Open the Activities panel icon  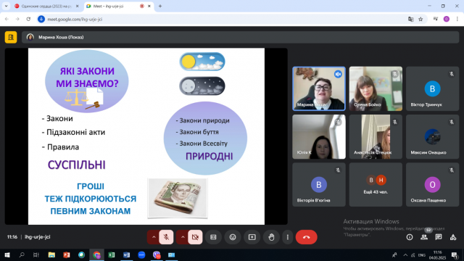453,237
